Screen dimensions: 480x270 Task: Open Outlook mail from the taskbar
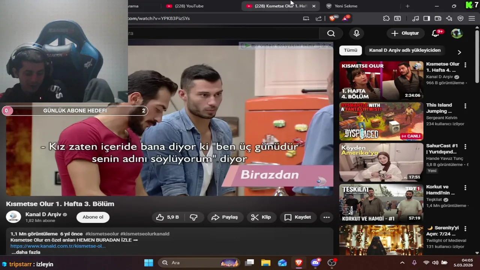[x=282, y=263]
